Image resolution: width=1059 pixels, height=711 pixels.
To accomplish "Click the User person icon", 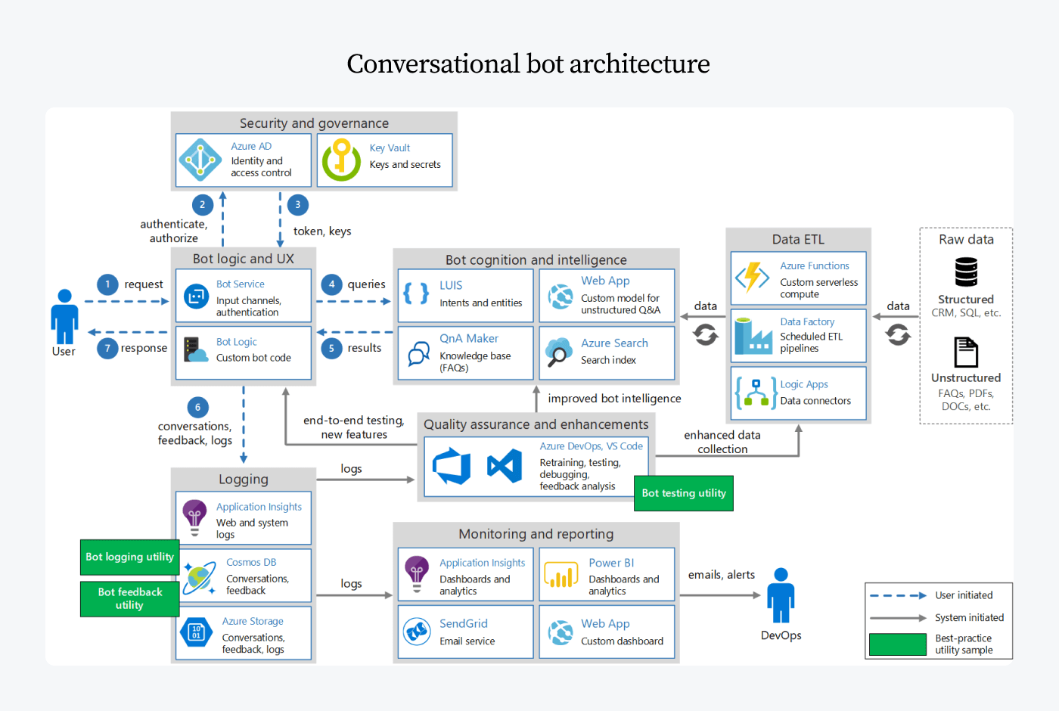I will 64,316.
